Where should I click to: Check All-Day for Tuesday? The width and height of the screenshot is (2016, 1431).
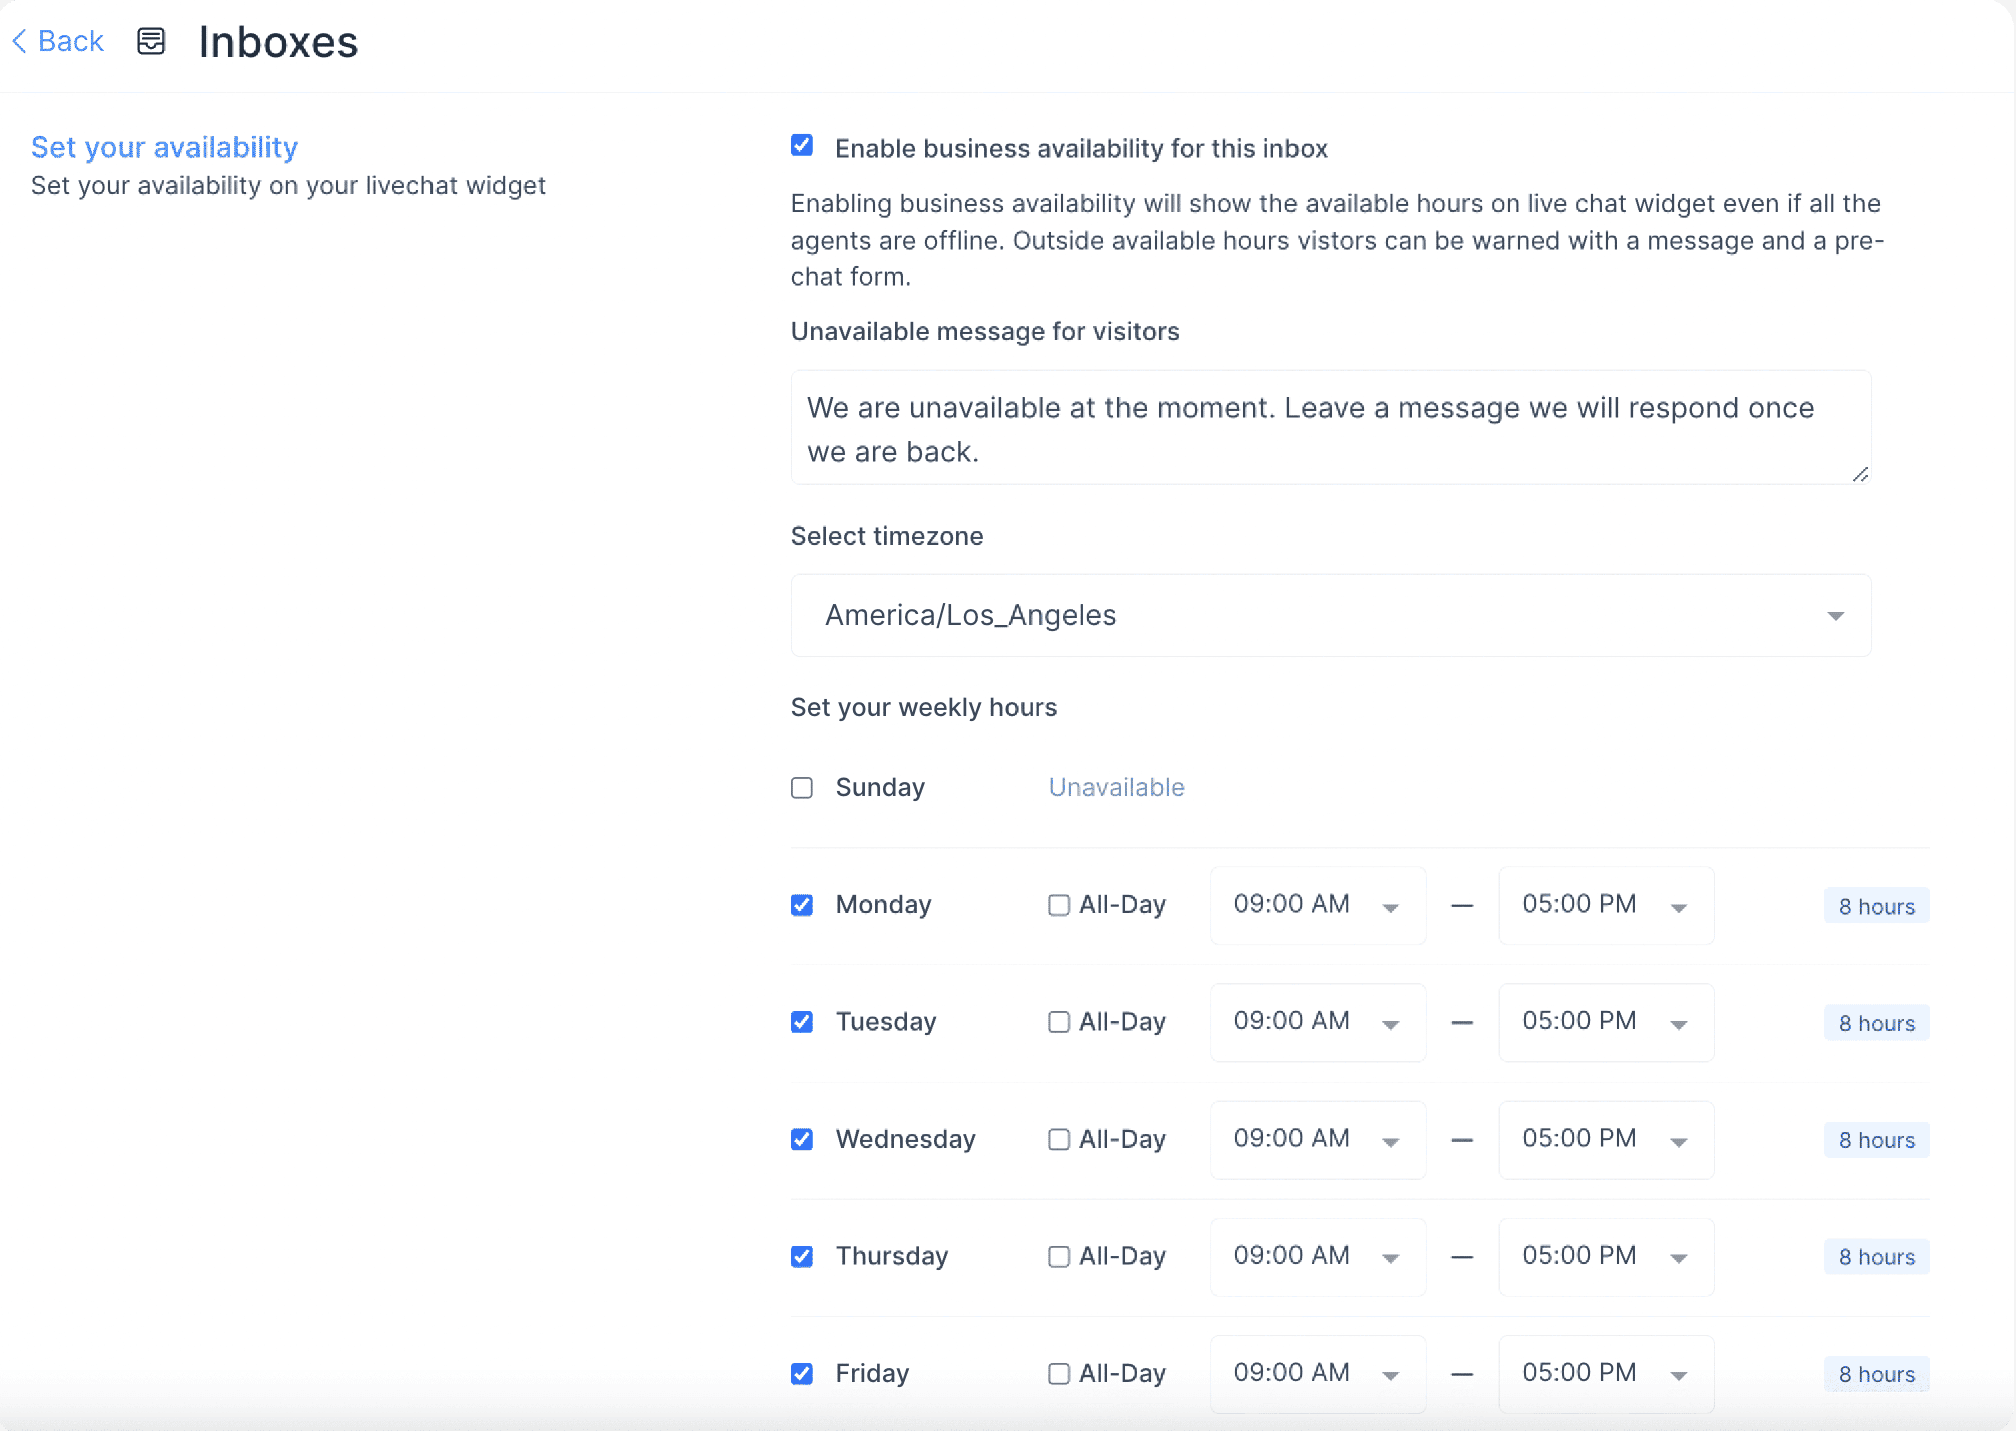pos(1059,1022)
